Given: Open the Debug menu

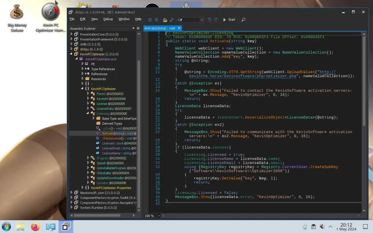Looking at the screenshot, I should click(x=108, y=19).
